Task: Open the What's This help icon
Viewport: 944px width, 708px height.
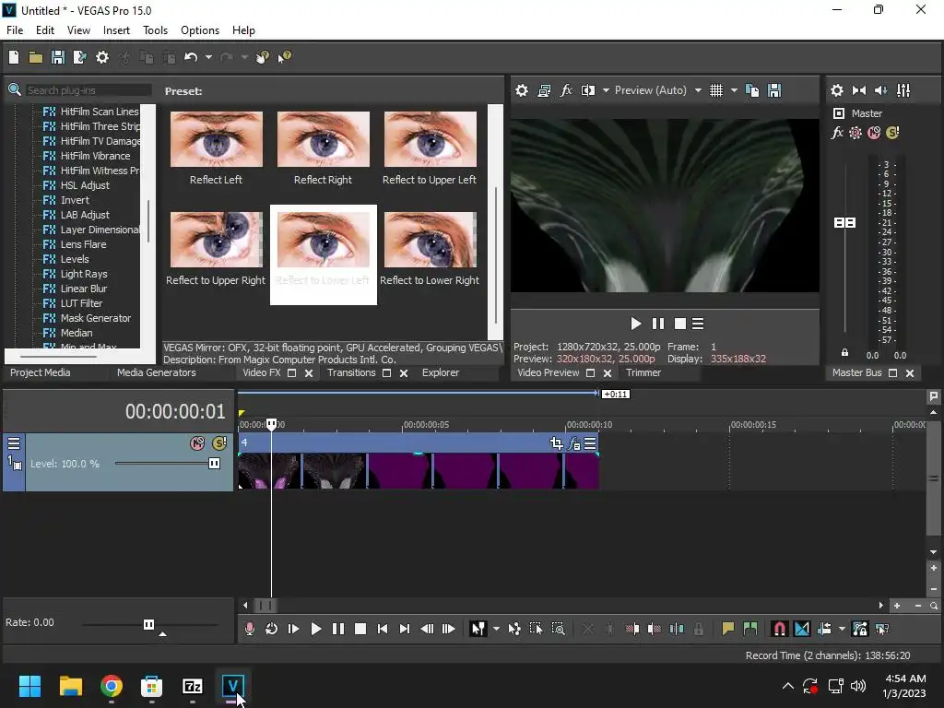Action: click(284, 57)
